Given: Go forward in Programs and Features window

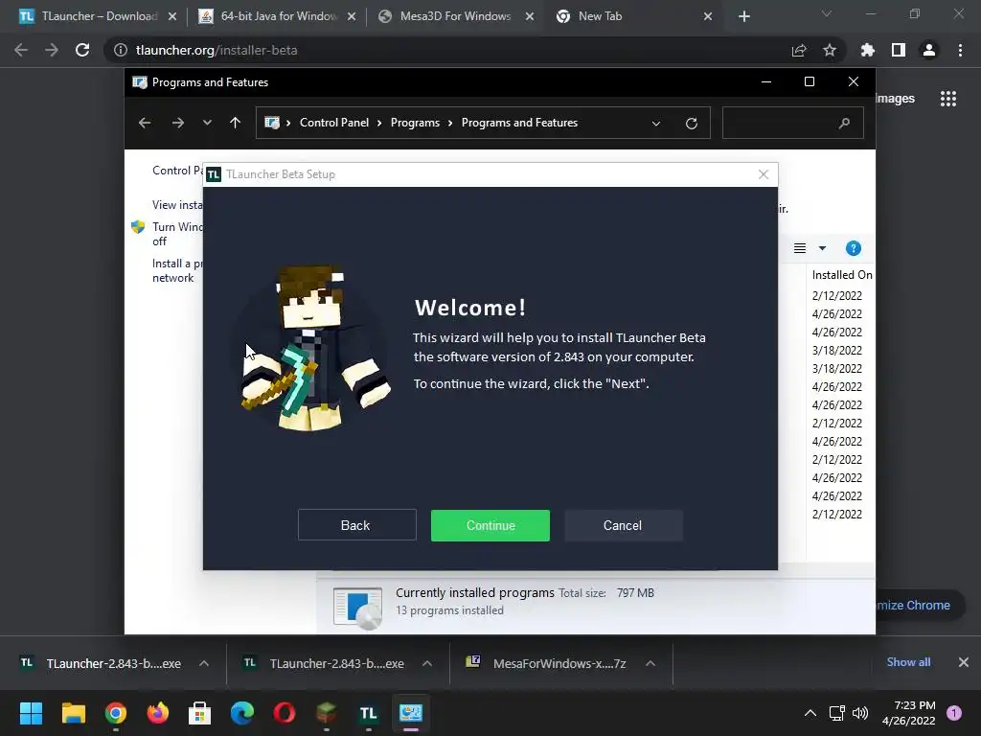Looking at the screenshot, I should tap(177, 123).
